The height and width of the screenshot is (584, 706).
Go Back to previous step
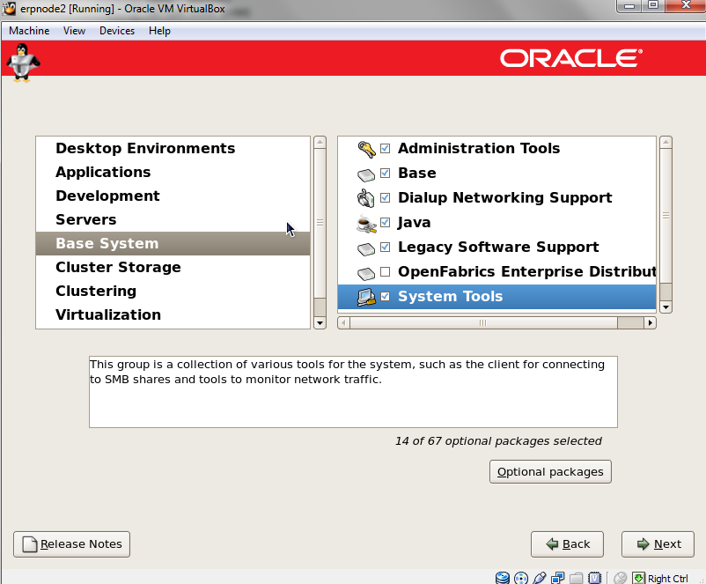(x=567, y=544)
